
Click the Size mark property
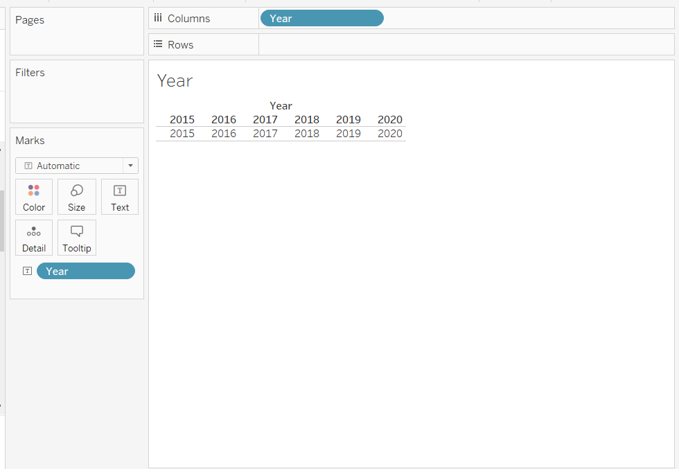tap(76, 197)
